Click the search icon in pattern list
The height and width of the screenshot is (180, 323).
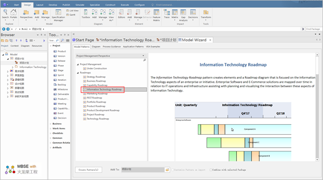[145, 60]
